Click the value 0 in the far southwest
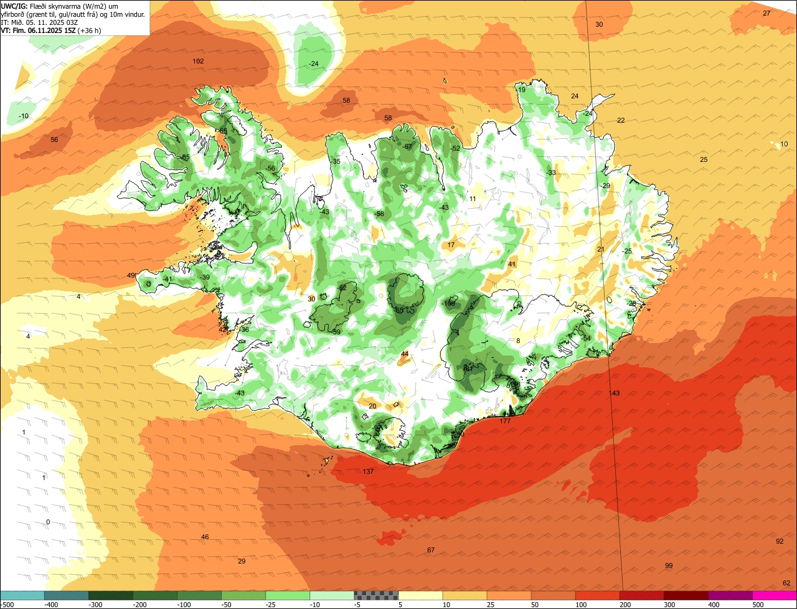Viewport: 797px width, 609px height. (48, 522)
